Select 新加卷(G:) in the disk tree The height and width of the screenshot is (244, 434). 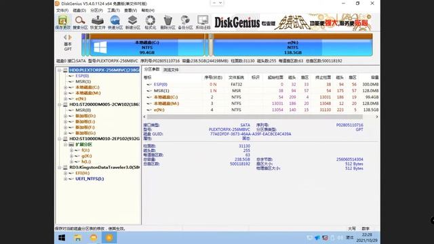pos(85,133)
